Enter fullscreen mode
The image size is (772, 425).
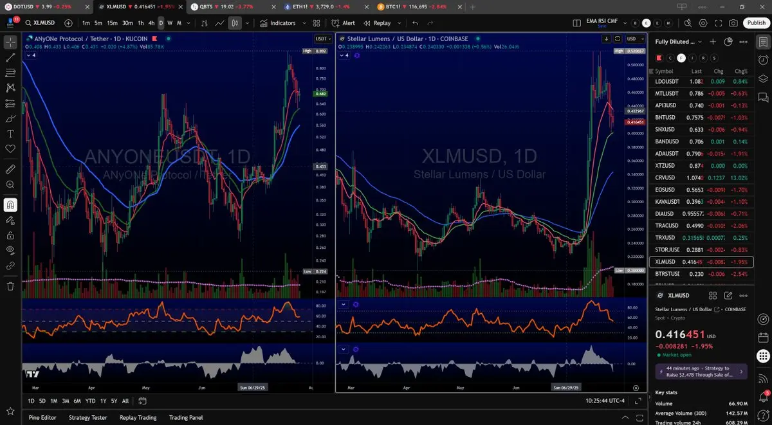[x=719, y=23]
